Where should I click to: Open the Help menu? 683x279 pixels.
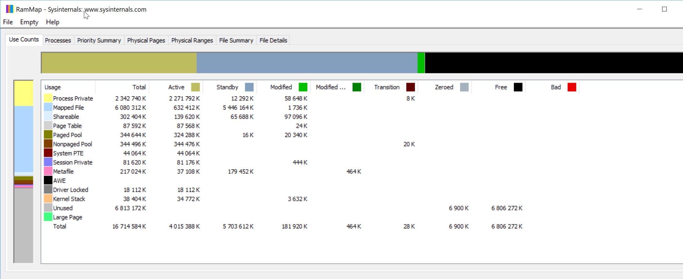pyautogui.click(x=53, y=22)
